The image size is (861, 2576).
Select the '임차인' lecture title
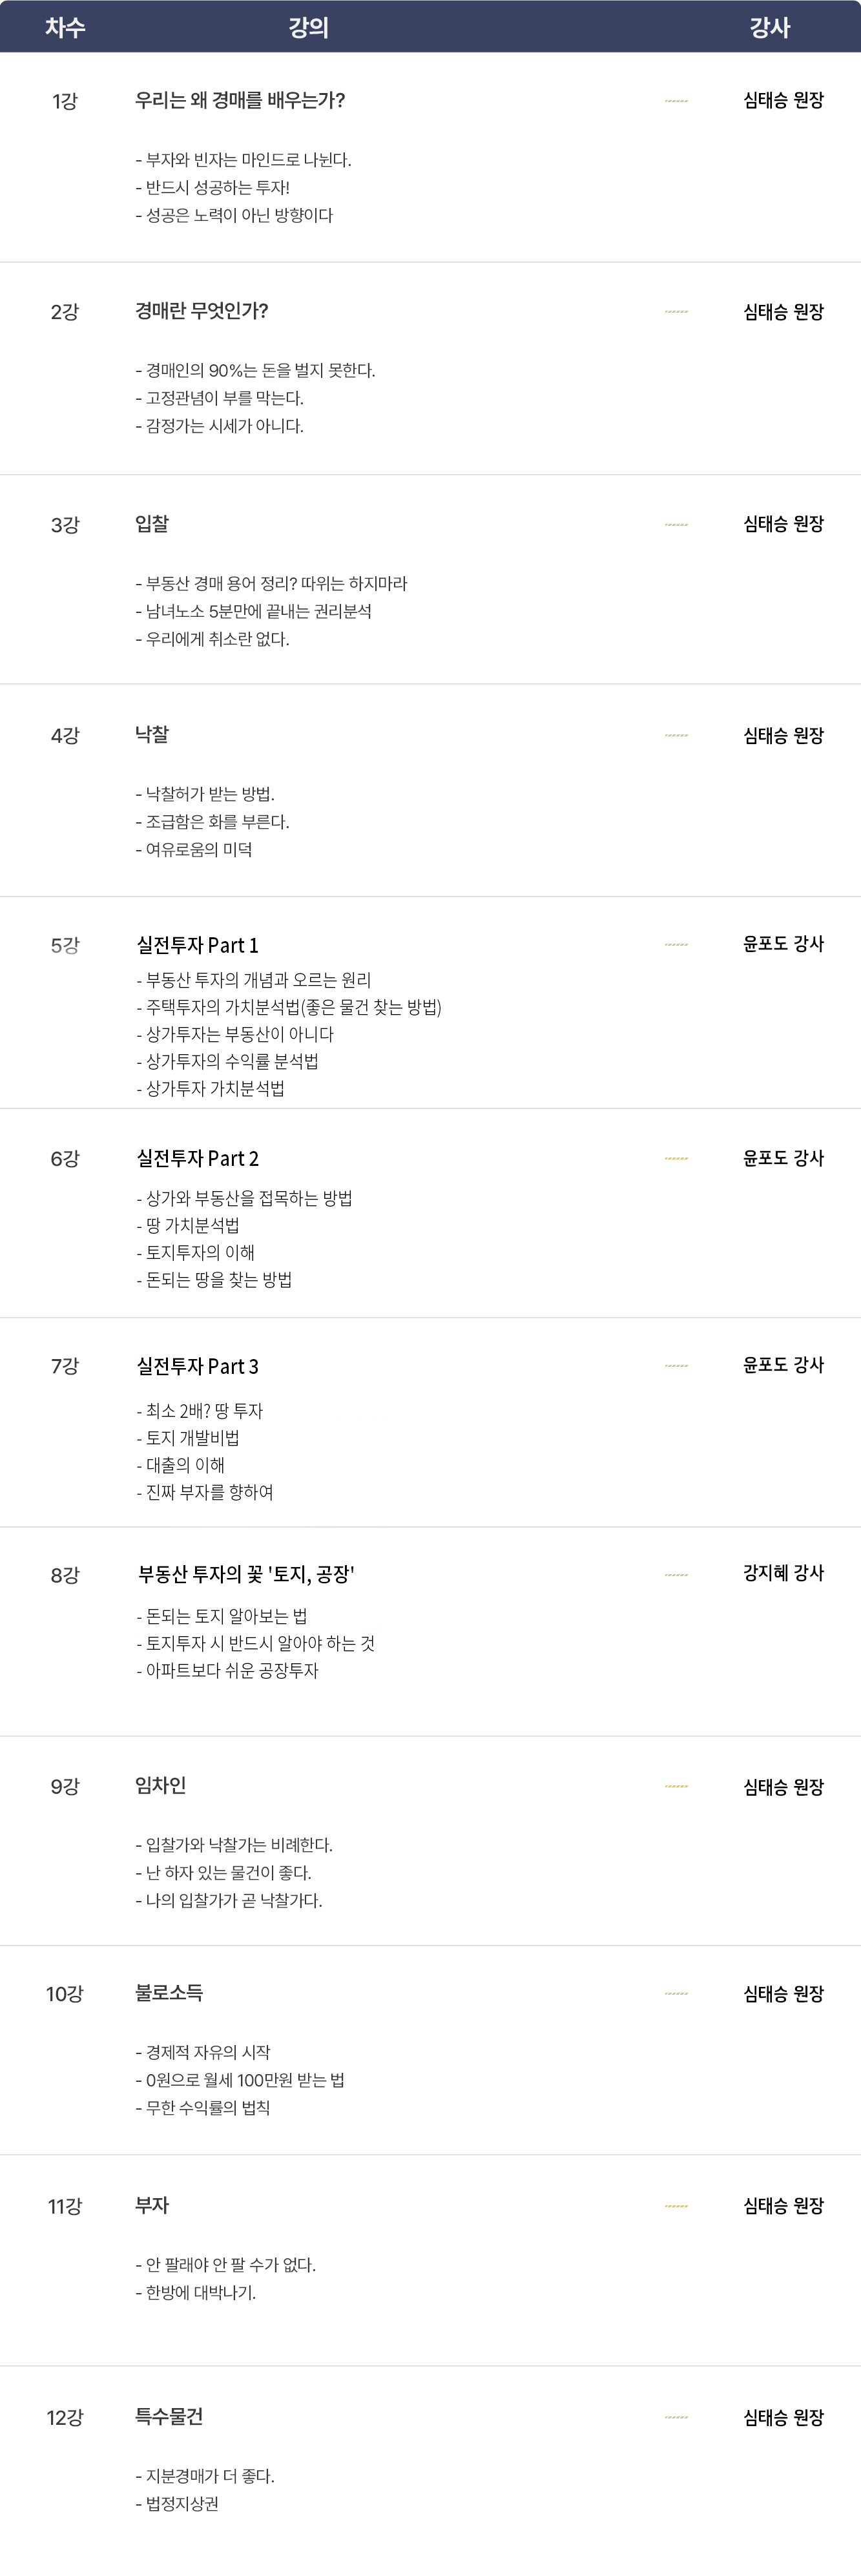click(160, 1785)
